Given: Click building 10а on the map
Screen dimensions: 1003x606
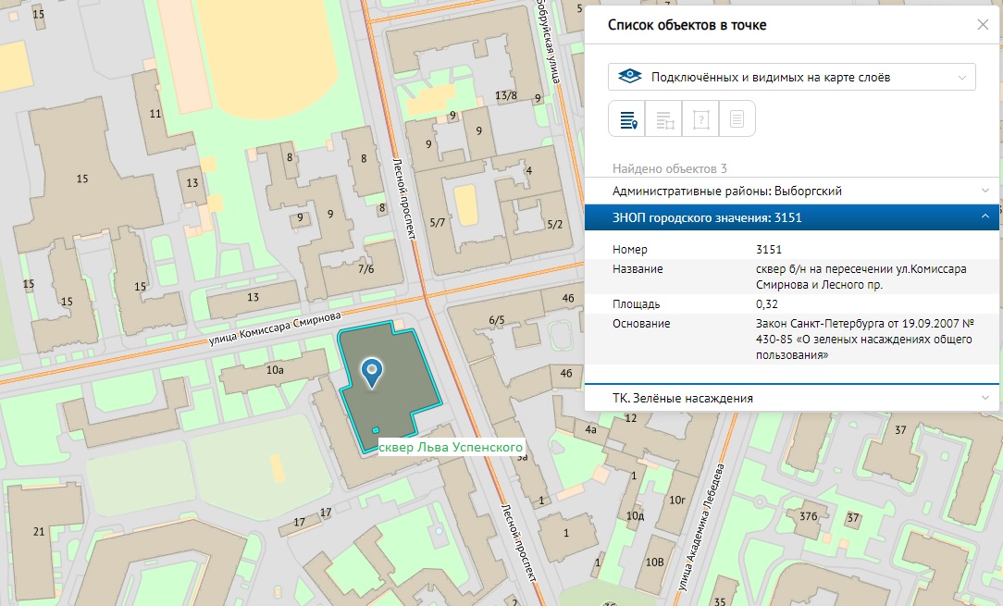Looking at the screenshot, I should click(x=274, y=372).
